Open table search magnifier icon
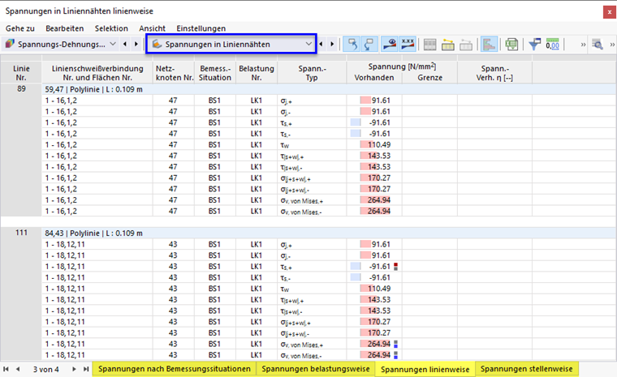 pyautogui.click(x=598, y=45)
